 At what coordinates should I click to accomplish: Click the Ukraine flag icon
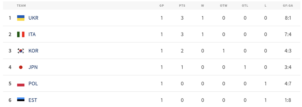(x=21, y=18)
